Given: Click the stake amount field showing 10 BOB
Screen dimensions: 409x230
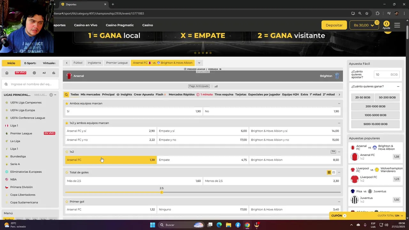Looking at the screenshot, I should click(x=387, y=74).
